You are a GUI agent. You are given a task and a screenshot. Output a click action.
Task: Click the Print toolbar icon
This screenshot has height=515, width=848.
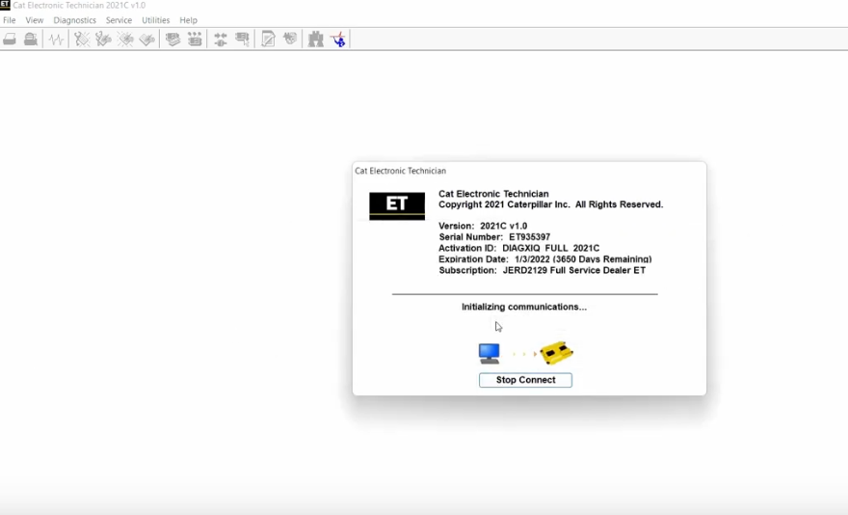pyautogui.click(x=10, y=39)
